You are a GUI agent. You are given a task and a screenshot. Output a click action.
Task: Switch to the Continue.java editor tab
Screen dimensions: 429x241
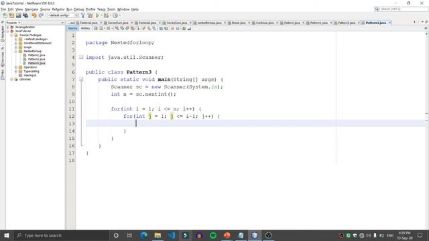265,23
